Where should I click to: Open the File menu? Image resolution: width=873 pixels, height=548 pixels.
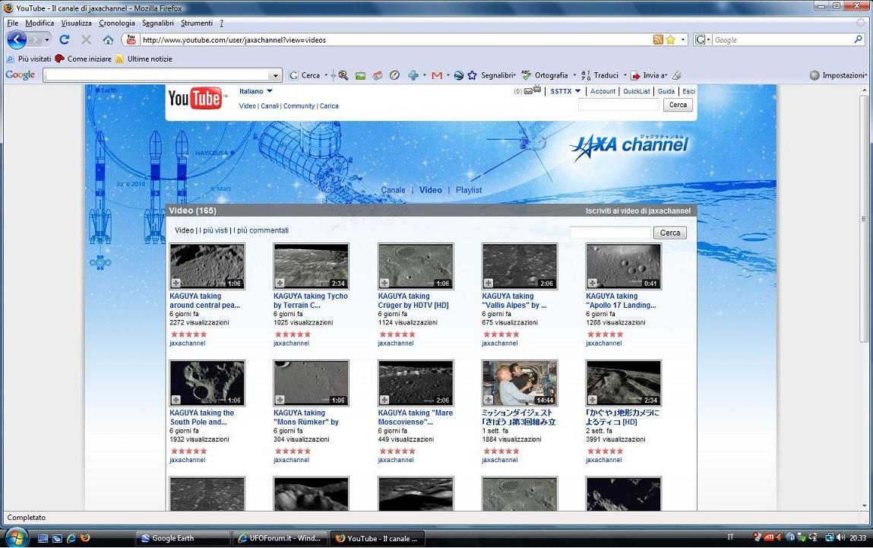point(12,23)
